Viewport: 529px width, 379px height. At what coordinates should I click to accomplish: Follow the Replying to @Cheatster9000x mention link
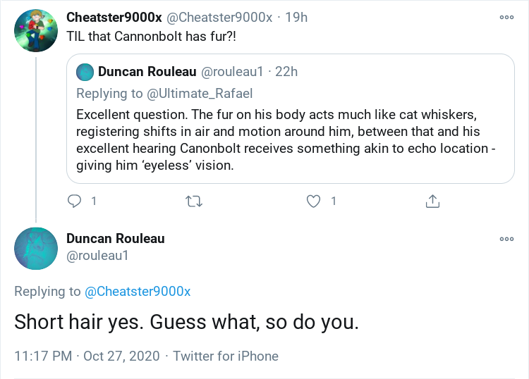coord(138,292)
